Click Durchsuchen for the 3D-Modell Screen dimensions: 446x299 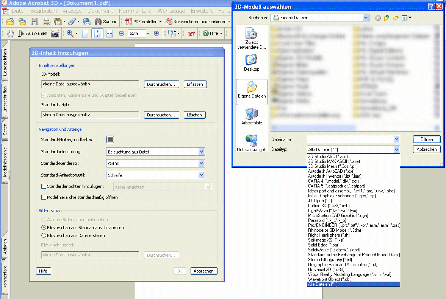(x=161, y=84)
